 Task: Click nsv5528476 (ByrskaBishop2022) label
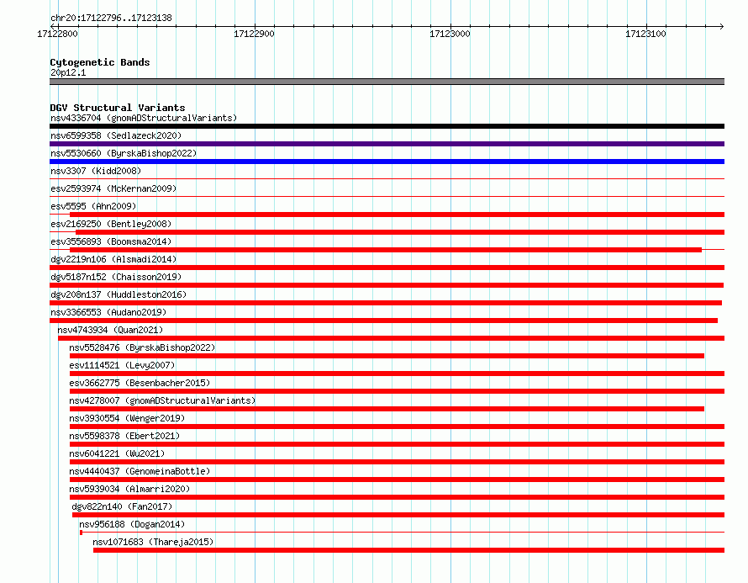[142, 347]
